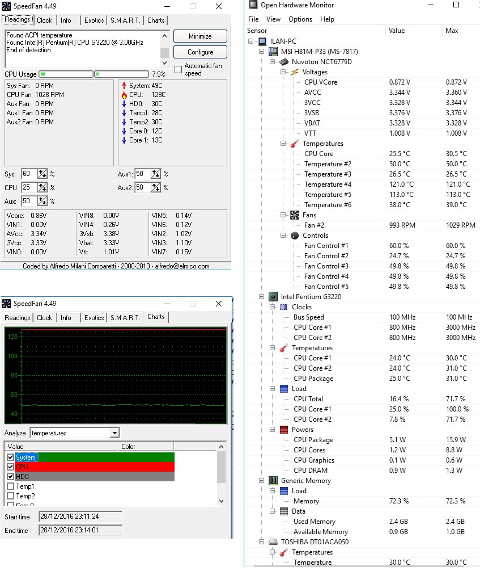The image size is (480, 571).
Task: Click the blue Load icon under Pentium
Action: pyautogui.click(x=284, y=389)
